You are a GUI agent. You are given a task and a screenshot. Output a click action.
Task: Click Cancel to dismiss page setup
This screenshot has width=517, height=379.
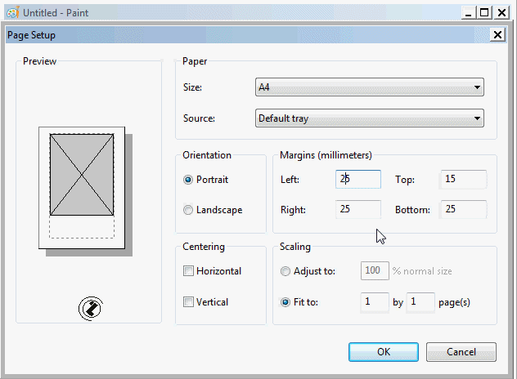461,352
